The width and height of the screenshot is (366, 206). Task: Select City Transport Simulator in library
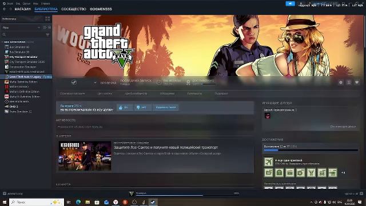coord(23,57)
